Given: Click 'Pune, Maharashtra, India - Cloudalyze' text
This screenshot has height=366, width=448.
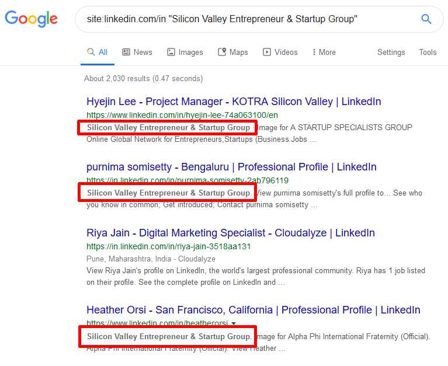Looking at the screenshot, I should click(151, 259).
